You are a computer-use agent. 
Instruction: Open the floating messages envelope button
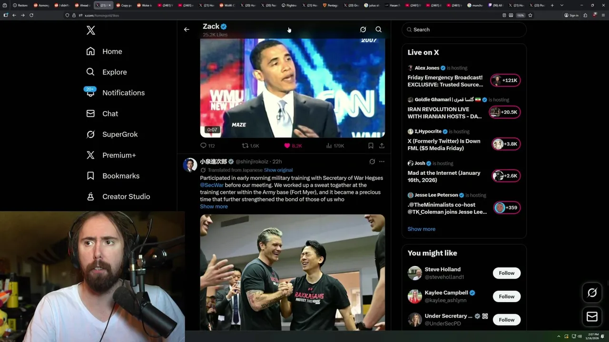592,316
